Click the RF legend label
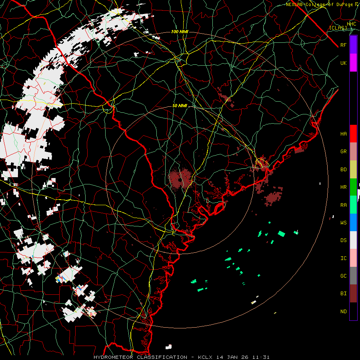The height and width of the screenshot is (360, 360). pyautogui.click(x=344, y=45)
